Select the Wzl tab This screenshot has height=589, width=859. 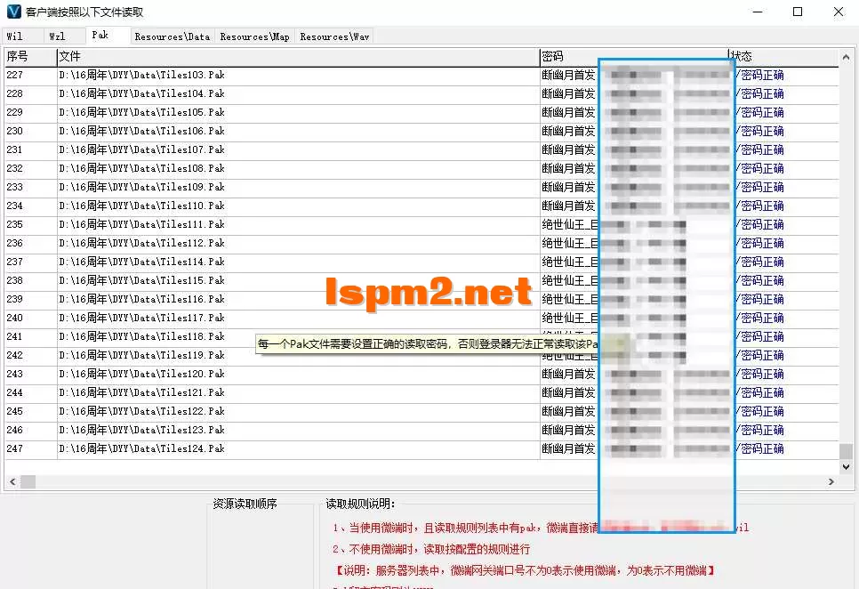(x=60, y=36)
